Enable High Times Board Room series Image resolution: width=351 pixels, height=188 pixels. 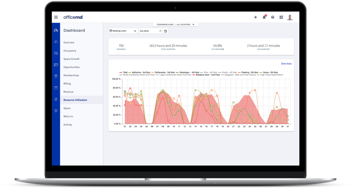coord(270,75)
